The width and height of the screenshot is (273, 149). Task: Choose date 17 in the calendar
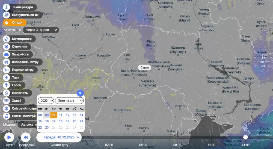pyautogui.click(x=54, y=121)
